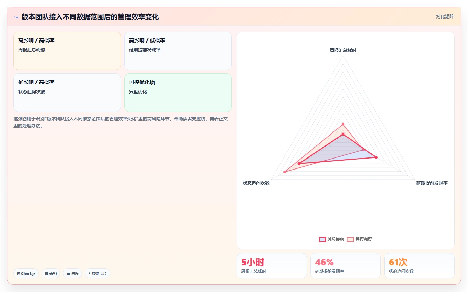
Task: Click the 5小时 stat card
Action: point(272,266)
